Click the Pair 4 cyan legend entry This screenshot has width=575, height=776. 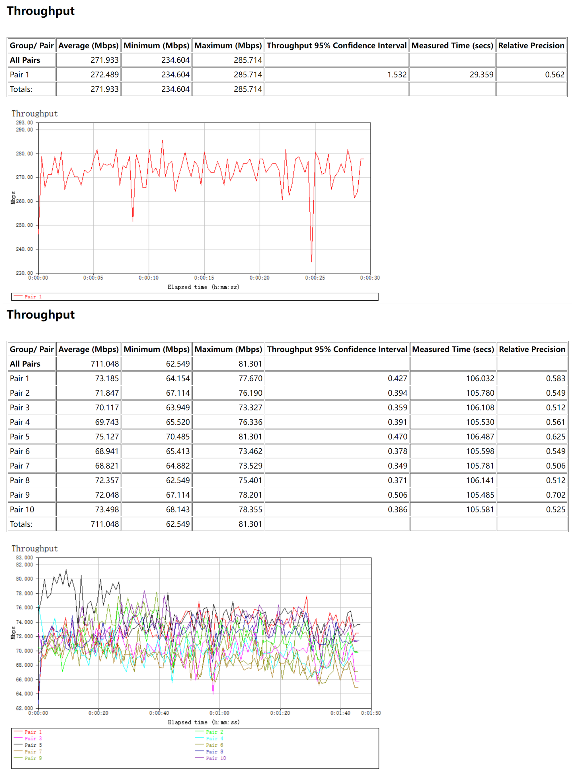click(x=214, y=738)
